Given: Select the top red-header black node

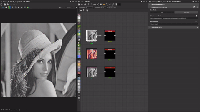Looking at the screenshot, I should pyautogui.click(x=110, y=35).
